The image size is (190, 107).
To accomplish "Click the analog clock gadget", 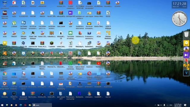I will click(179, 18).
